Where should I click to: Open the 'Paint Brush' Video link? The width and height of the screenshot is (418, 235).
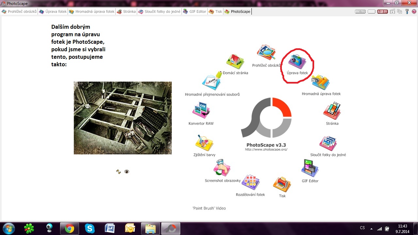tap(209, 208)
